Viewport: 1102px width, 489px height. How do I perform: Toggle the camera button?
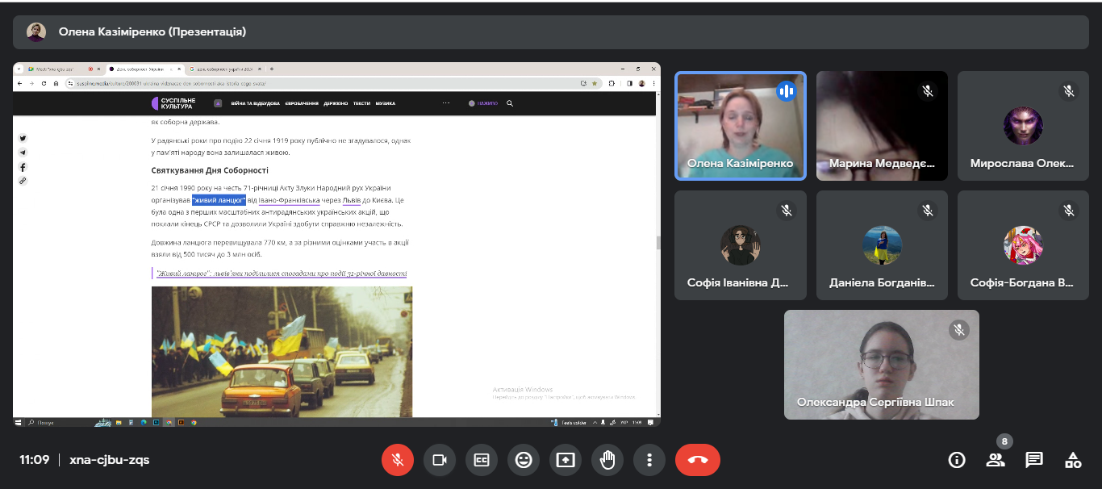click(x=440, y=460)
